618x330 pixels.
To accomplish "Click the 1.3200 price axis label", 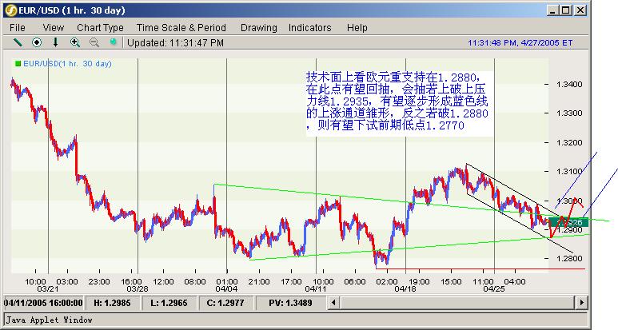I will (569, 142).
